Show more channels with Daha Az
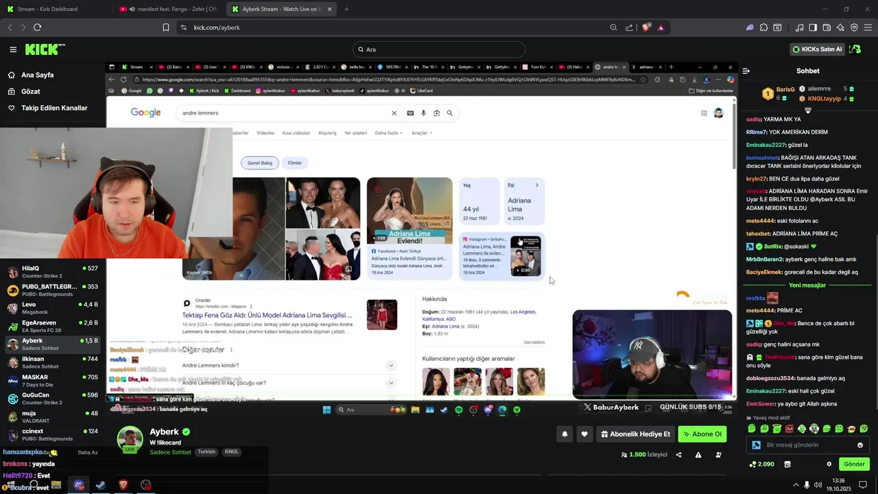 87,453
